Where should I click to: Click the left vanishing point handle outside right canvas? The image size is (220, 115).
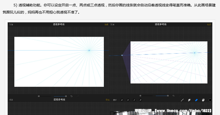coord(122,55)
